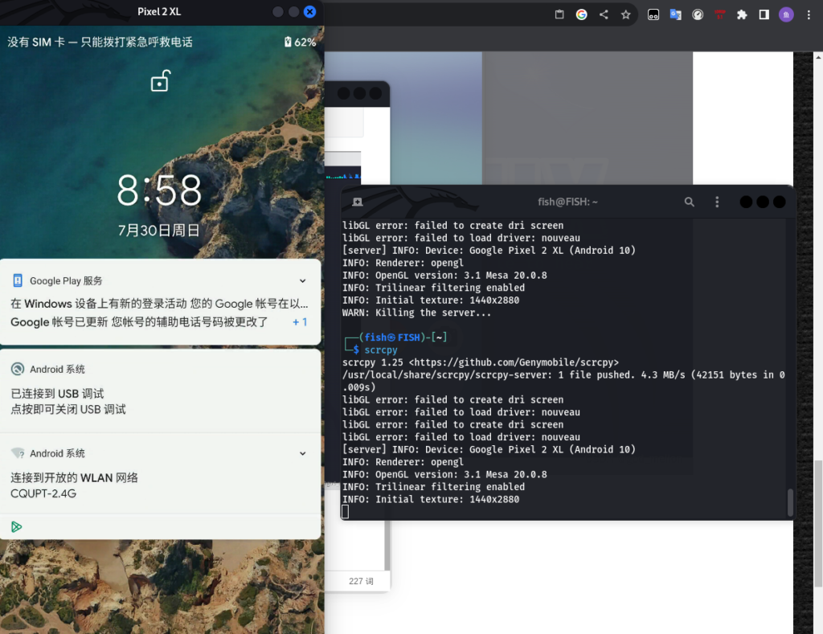This screenshot has width=823, height=634.
Task: Click the "fish@FISH: ~" terminal title
Action: point(568,202)
